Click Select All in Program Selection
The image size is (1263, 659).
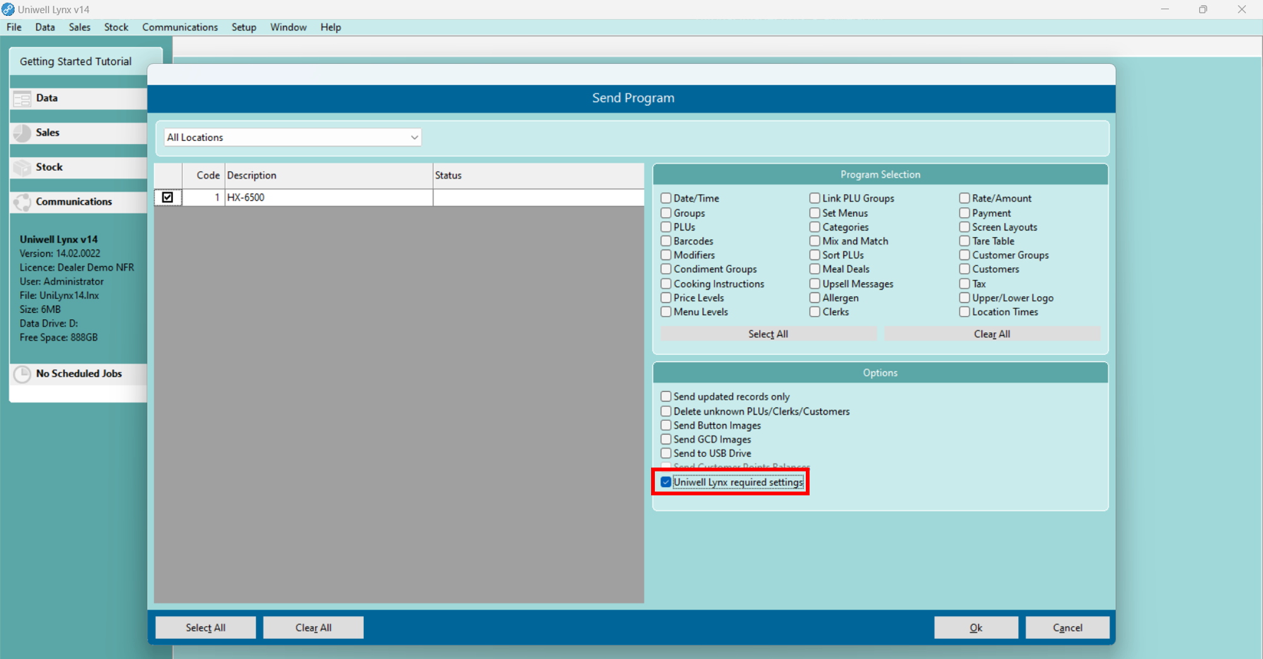[768, 334]
